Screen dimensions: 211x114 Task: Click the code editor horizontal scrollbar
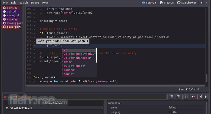click(116, 85)
